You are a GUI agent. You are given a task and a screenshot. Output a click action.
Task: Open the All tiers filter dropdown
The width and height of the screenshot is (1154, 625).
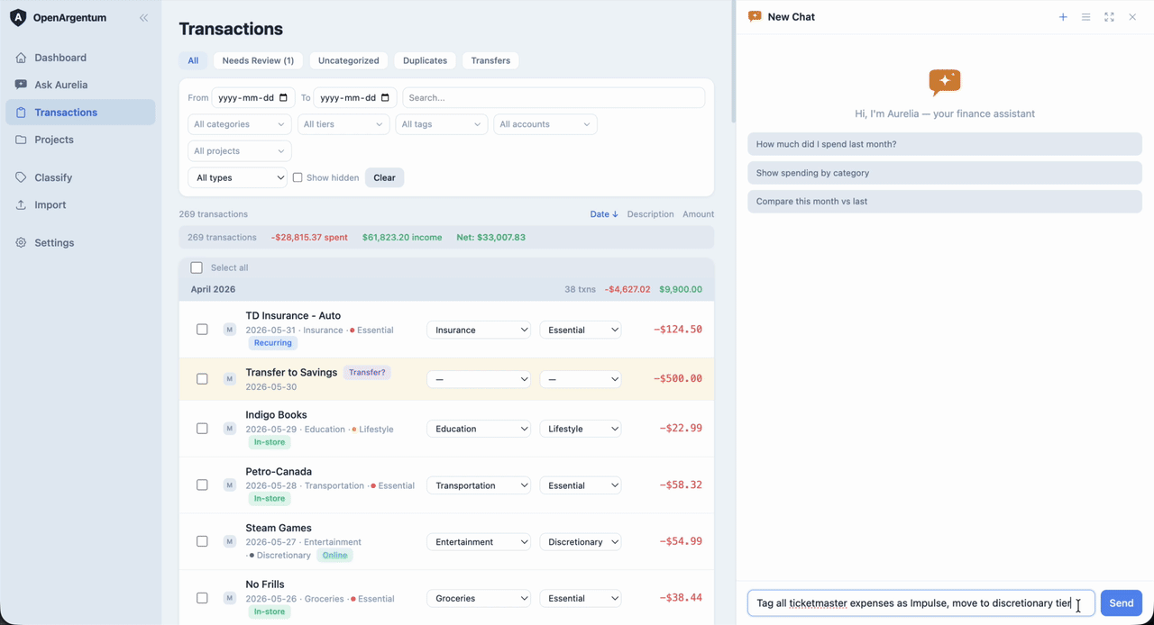click(343, 124)
